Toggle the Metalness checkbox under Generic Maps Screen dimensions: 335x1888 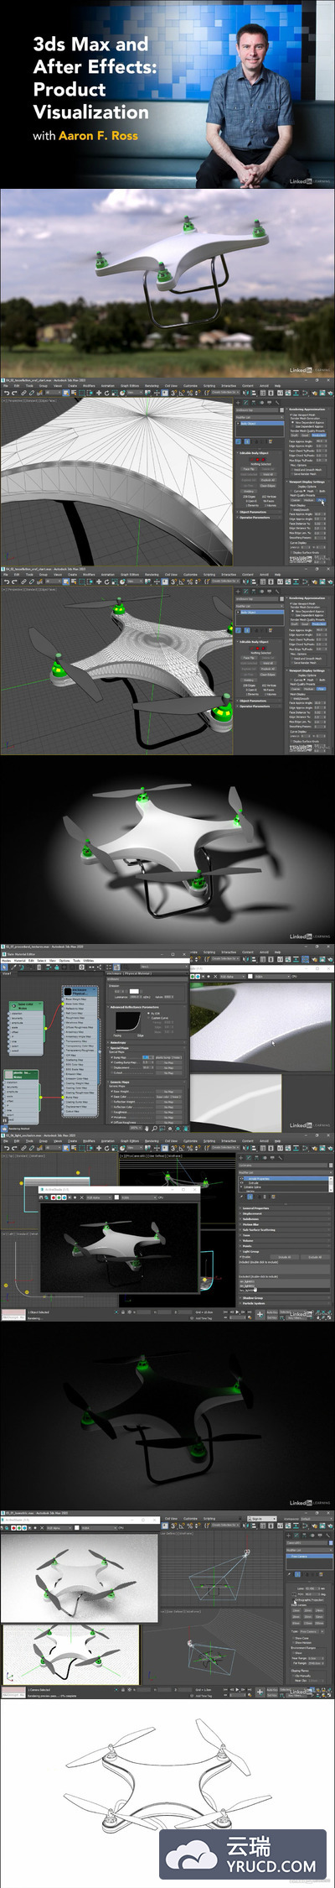[112, 1117]
